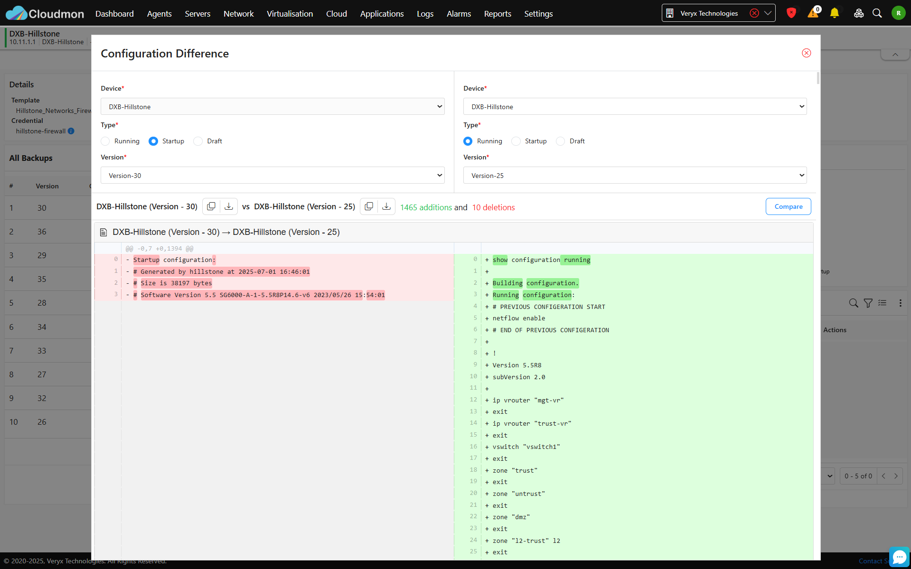The image size is (911, 569).
Task: Open the Servers menu
Action: (x=197, y=14)
